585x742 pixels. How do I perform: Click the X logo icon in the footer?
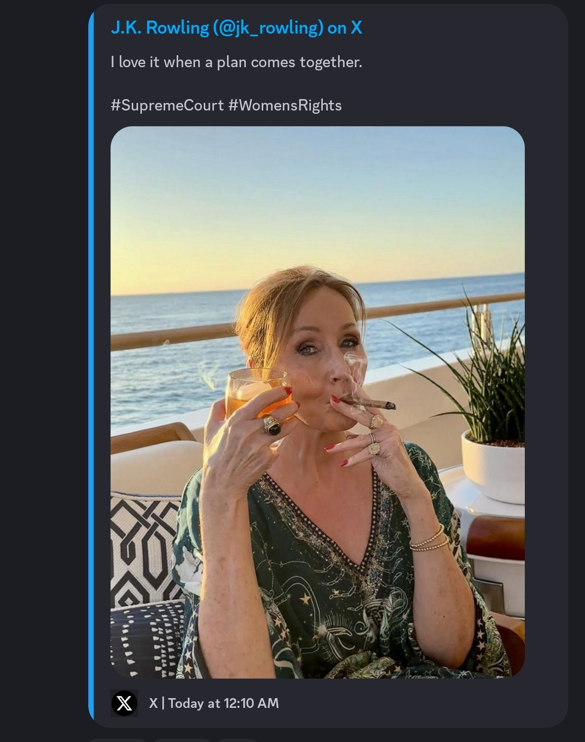point(124,703)
